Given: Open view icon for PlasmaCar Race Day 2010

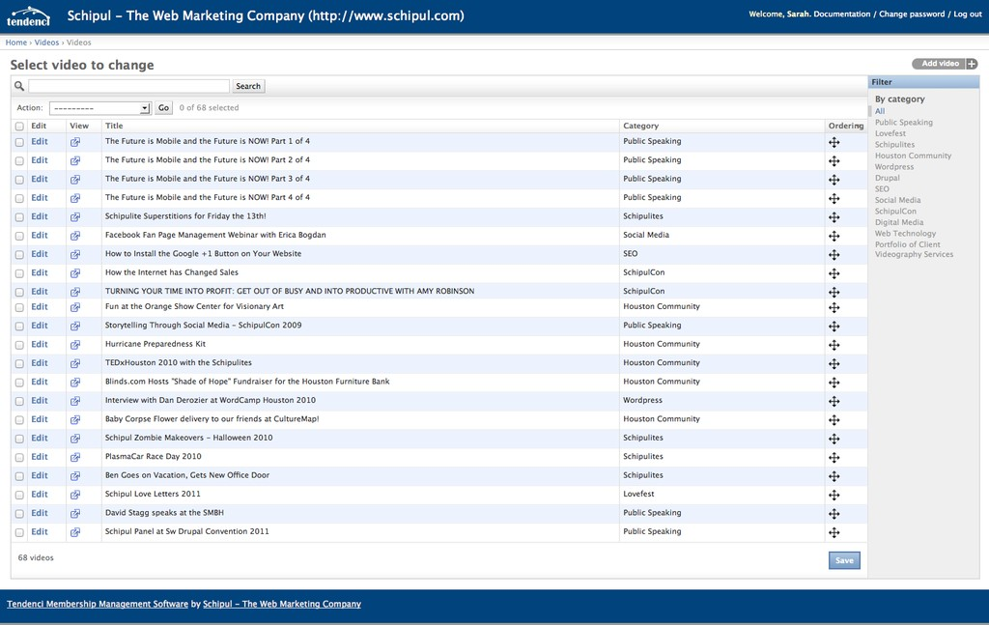Looking at the screenshot, I should pyautogui.click(x=75, y=457).
